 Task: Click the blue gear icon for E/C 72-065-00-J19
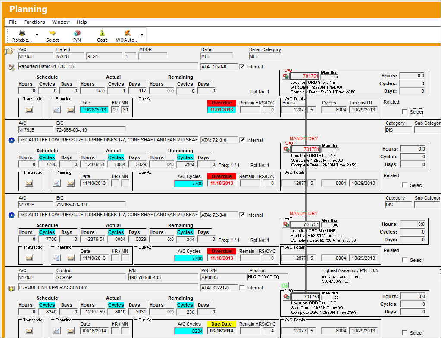pyautogui.click(x=12, y=140)
